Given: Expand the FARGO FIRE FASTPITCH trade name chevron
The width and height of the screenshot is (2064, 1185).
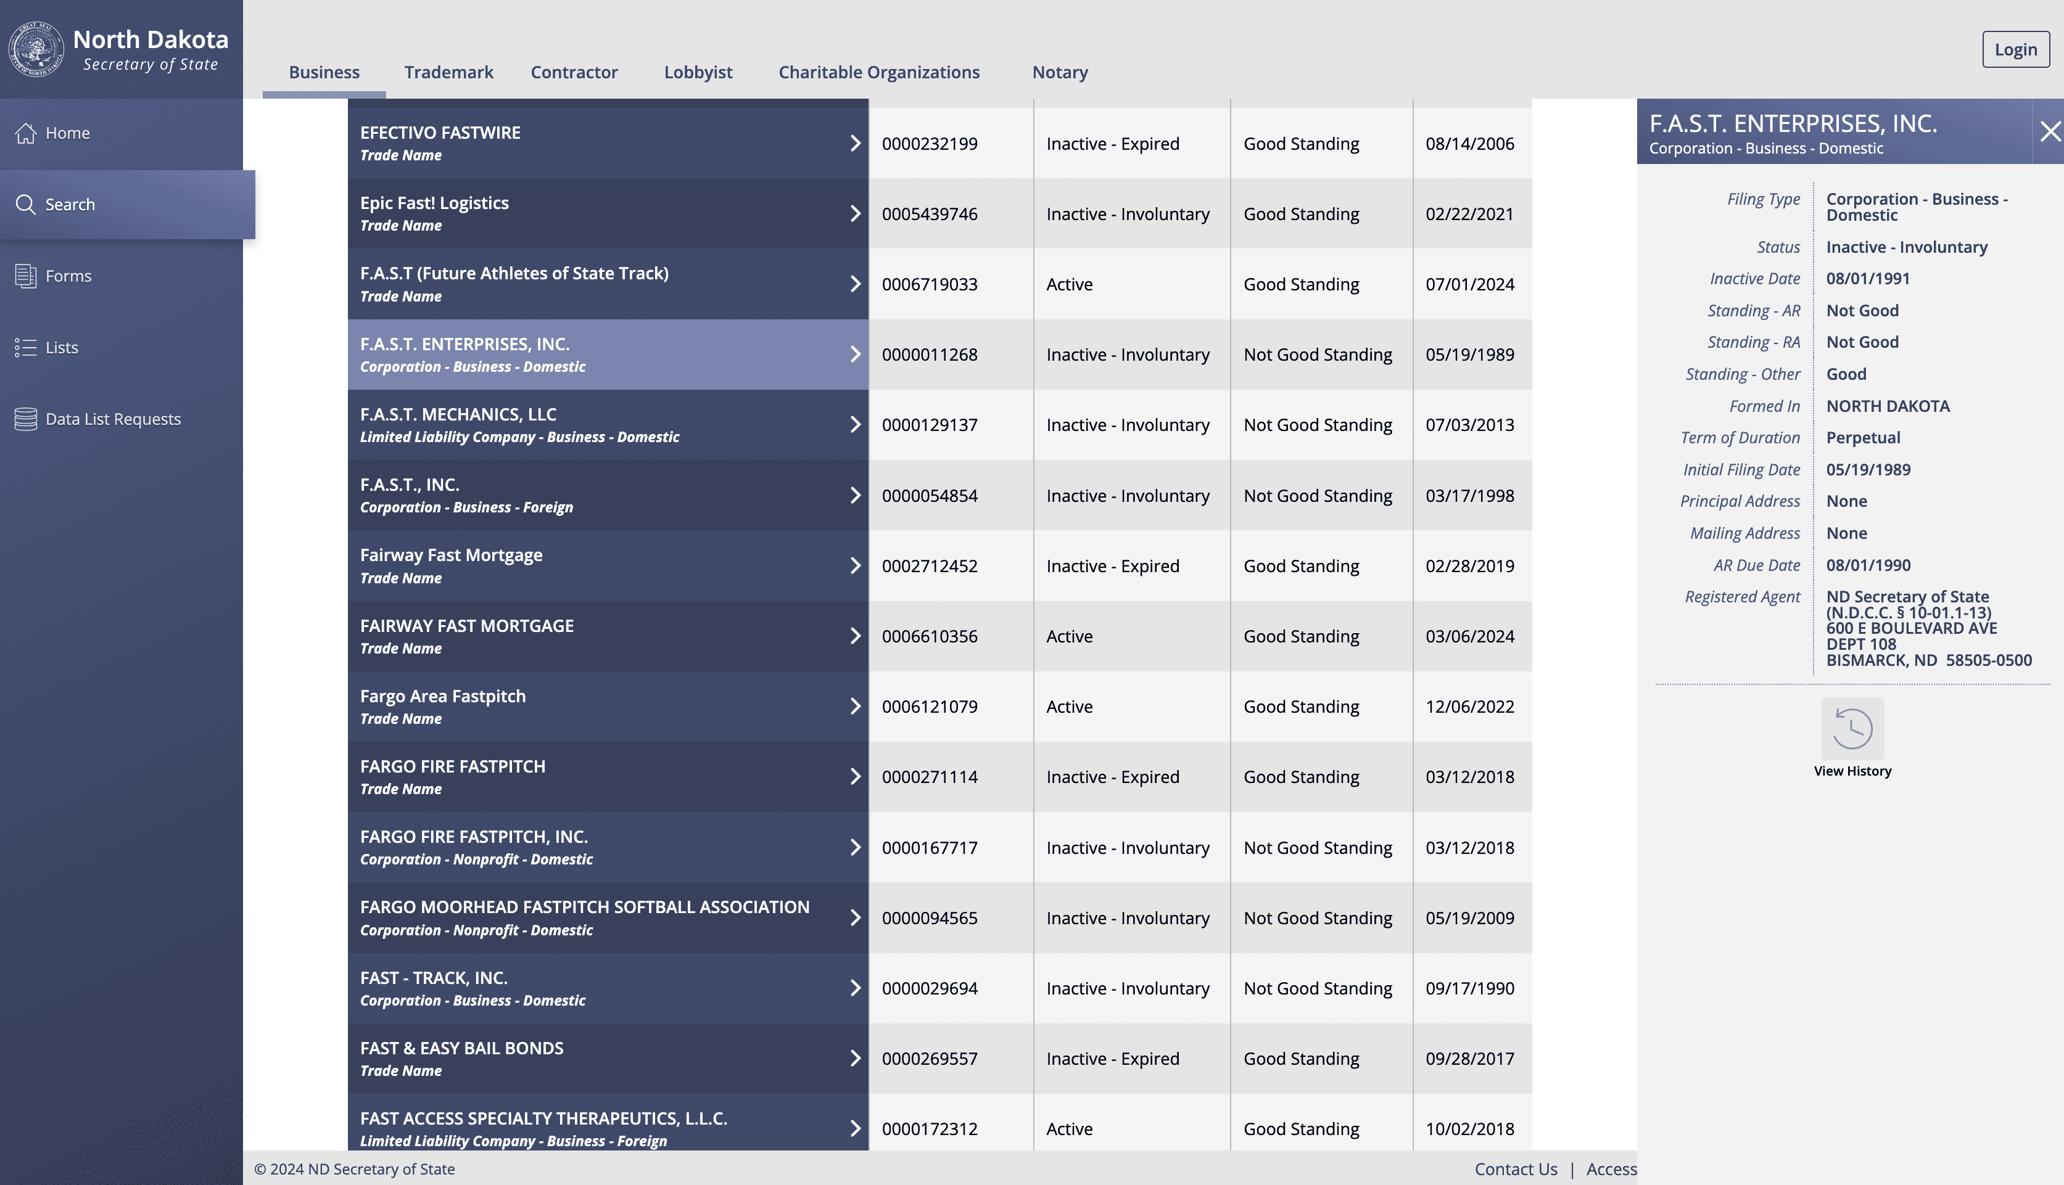Looking at the screenshot, I should [855, 776].
